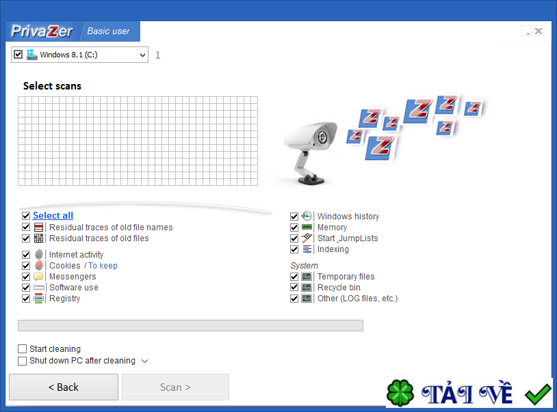
Task: Click the Internet activity fingerprint icon
Action: click(39, 255)
